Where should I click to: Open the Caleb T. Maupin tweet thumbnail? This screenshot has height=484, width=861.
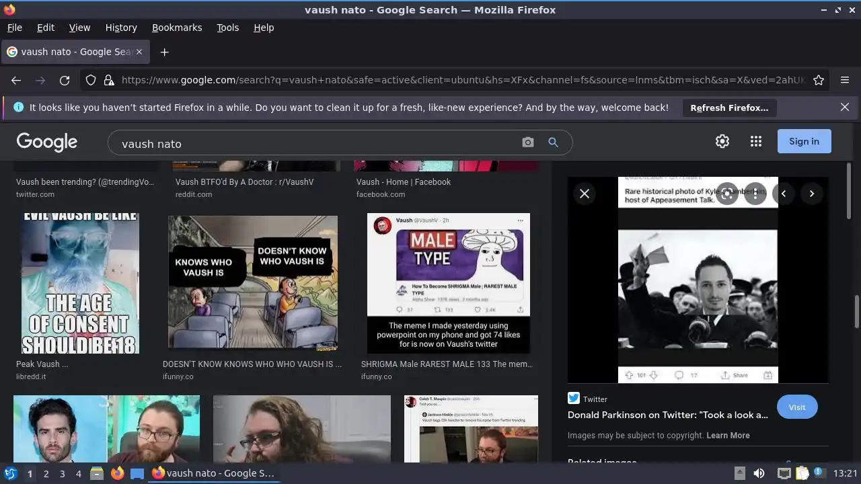click(471, 429)
